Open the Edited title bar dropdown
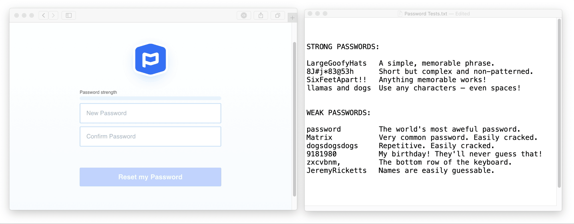The width and height of the screenshot is (574, 224). click(462, 14)
